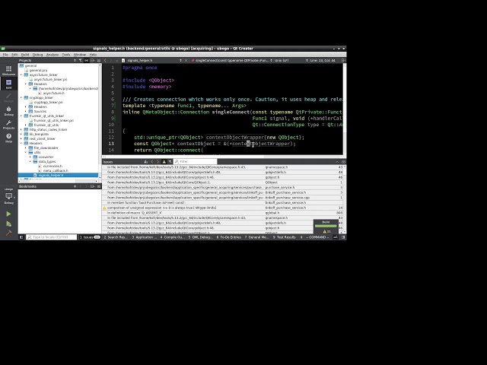The height and width of the screenshot is (365, 487).
Task: Select general.pro in project tree
Action: (x=38, y=70)
